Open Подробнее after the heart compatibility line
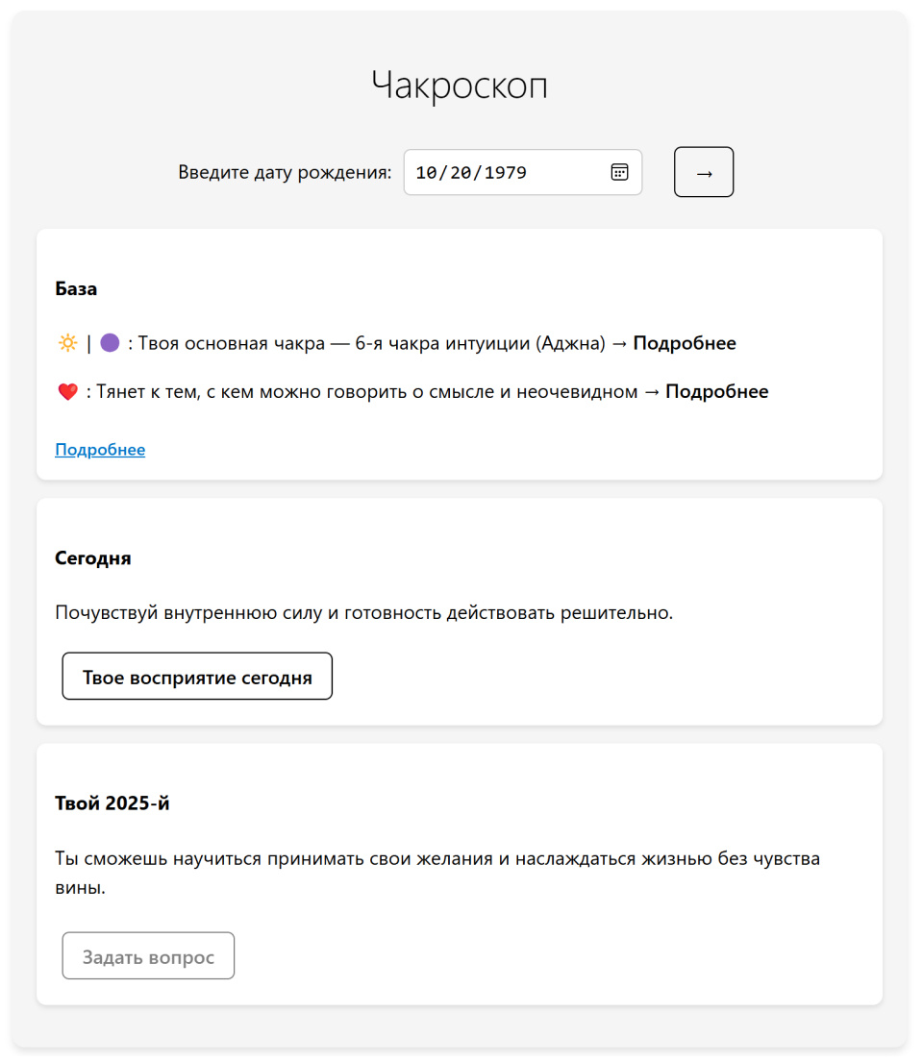Screen dimensions: 923x1062 (x=716, y=390)
